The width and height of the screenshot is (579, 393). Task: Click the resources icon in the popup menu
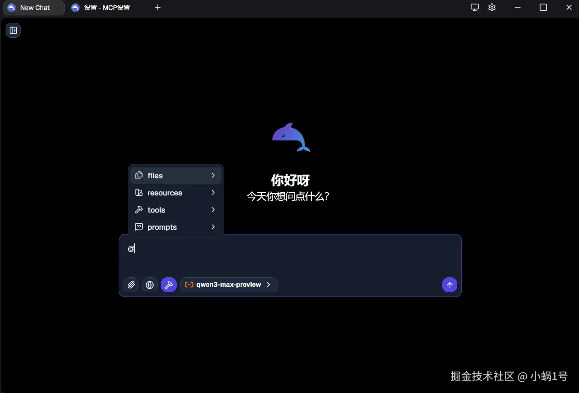(x=139, y=192)
